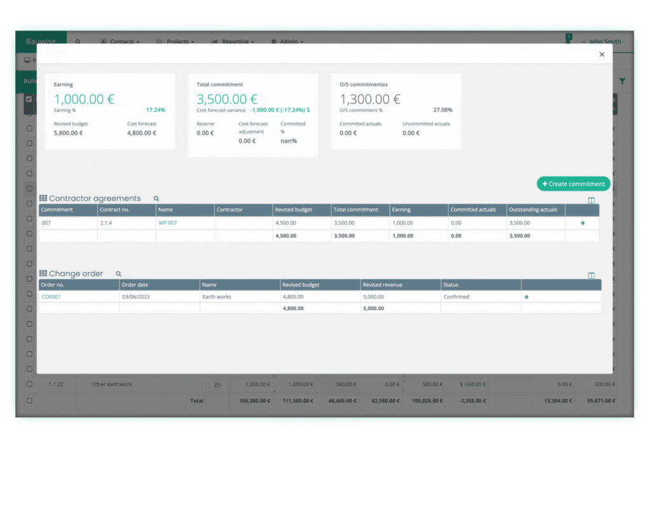Open the WP 007 link
The width and height of the screenshot is (651, 509).
pos(167,223)
